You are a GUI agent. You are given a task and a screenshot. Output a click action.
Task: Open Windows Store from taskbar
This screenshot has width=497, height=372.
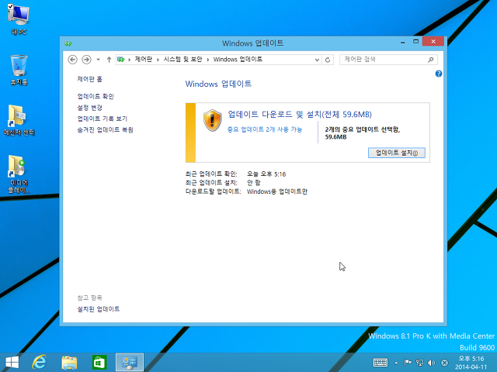coord(99,362)
